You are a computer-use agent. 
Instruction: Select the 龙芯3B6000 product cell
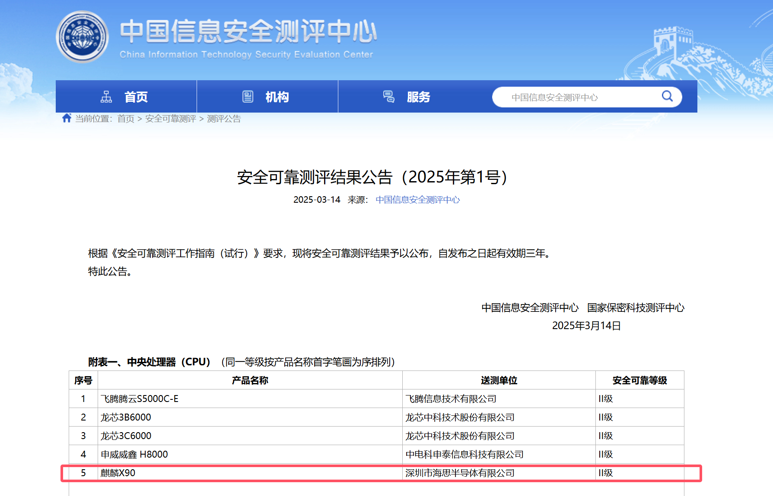(126, 418)
